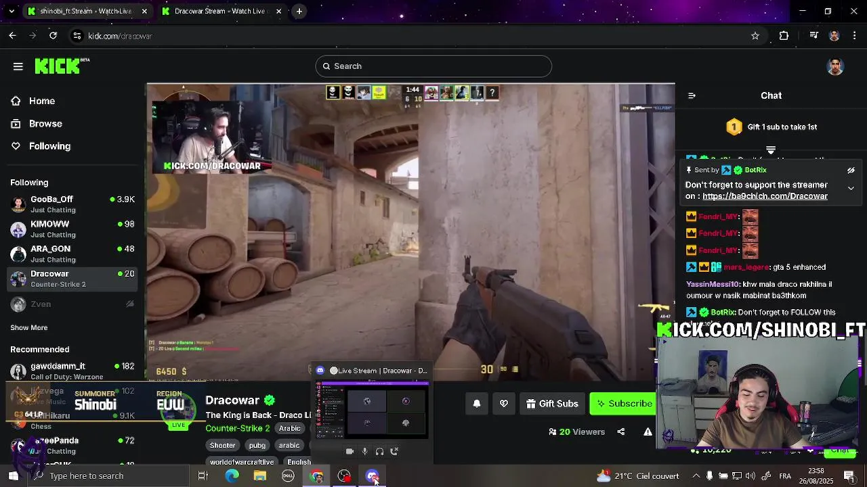This screenshot has height=487, width=867.
Task: Open the Counter-Strike 2 category link
Action: coord(238,428)
